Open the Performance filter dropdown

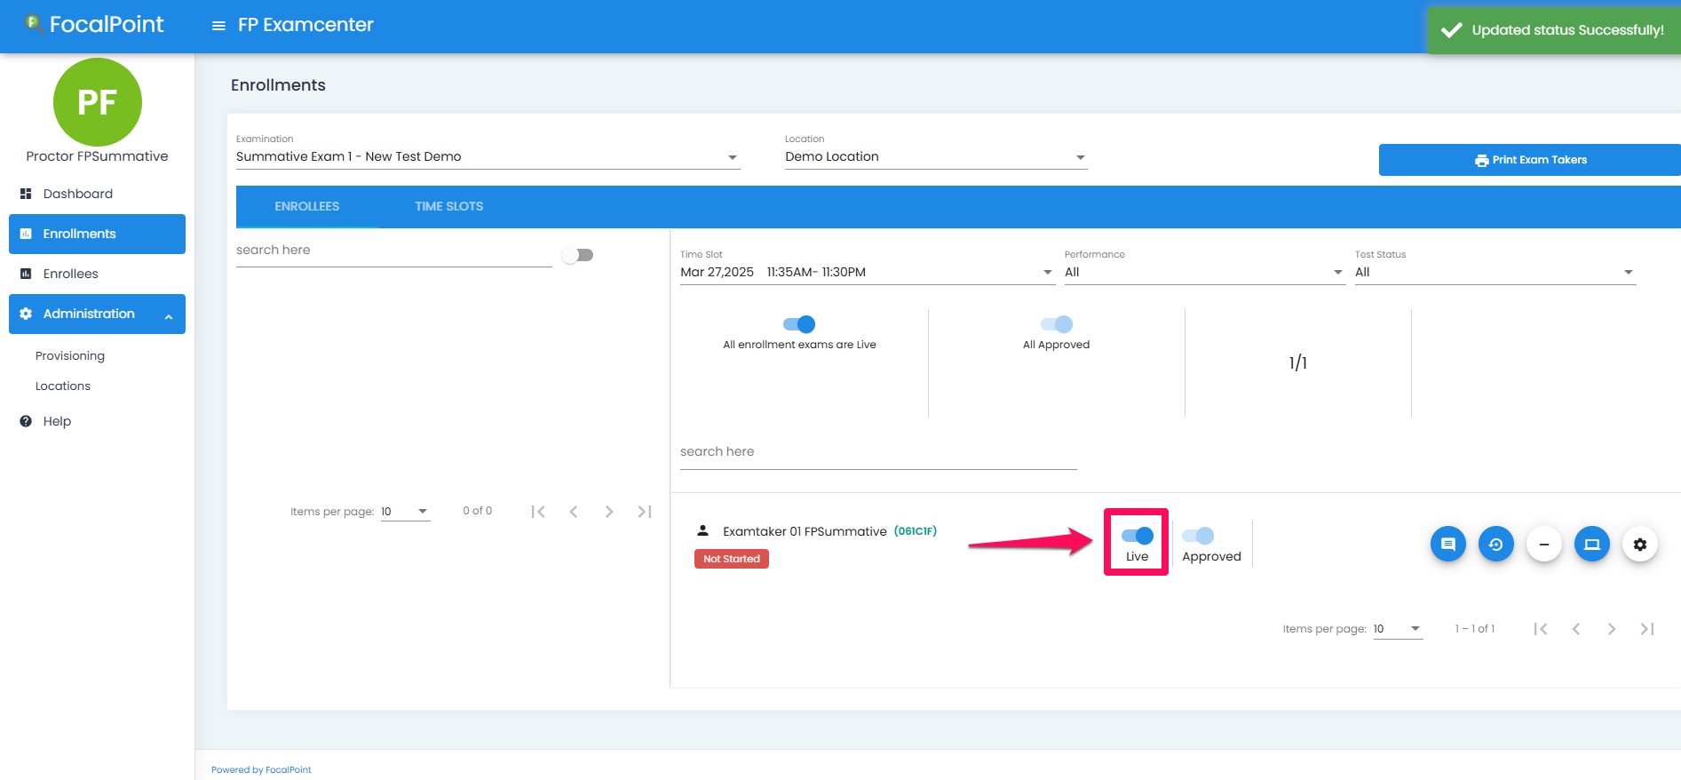click(x=1205, y=273)
